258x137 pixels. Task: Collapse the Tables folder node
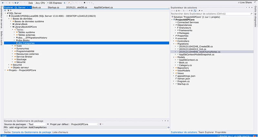[13, 30]
